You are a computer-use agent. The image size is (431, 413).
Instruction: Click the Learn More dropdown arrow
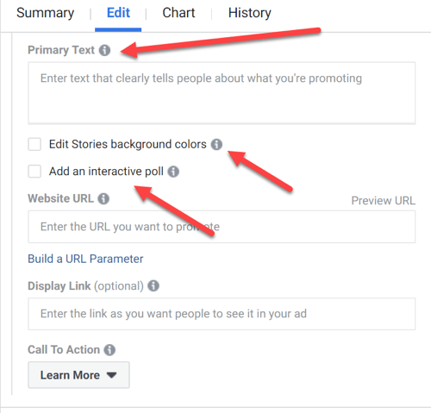click(111, 375)
